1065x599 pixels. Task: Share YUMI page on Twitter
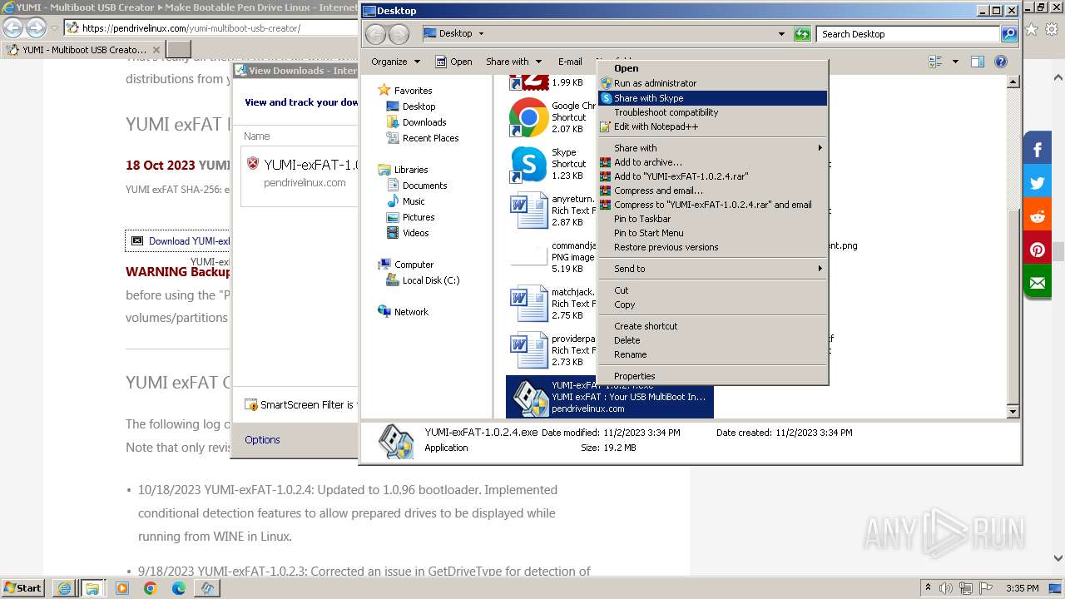1038,183
